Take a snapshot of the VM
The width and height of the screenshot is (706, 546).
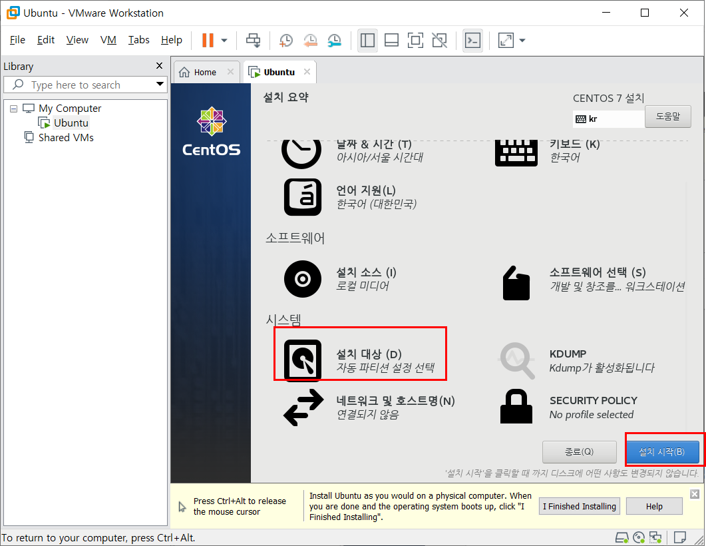point(286,40)
